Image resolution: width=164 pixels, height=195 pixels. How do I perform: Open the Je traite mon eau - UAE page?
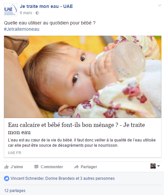pyautogui.click(x=46, y=6)
